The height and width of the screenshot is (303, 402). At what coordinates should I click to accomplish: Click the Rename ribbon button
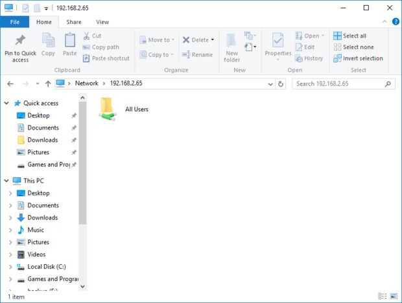click(x=197, y=55)
